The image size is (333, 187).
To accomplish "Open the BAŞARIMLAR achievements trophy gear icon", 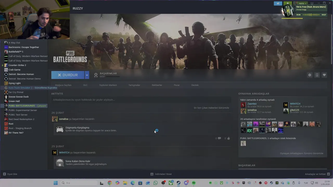I will (96, 75).
